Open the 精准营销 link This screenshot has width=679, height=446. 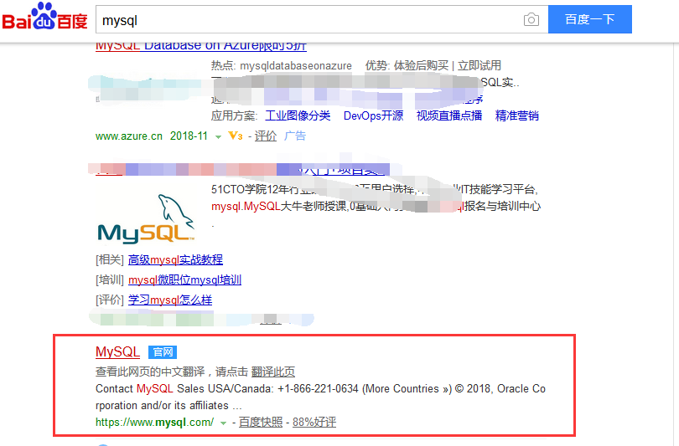pos(516,115)
